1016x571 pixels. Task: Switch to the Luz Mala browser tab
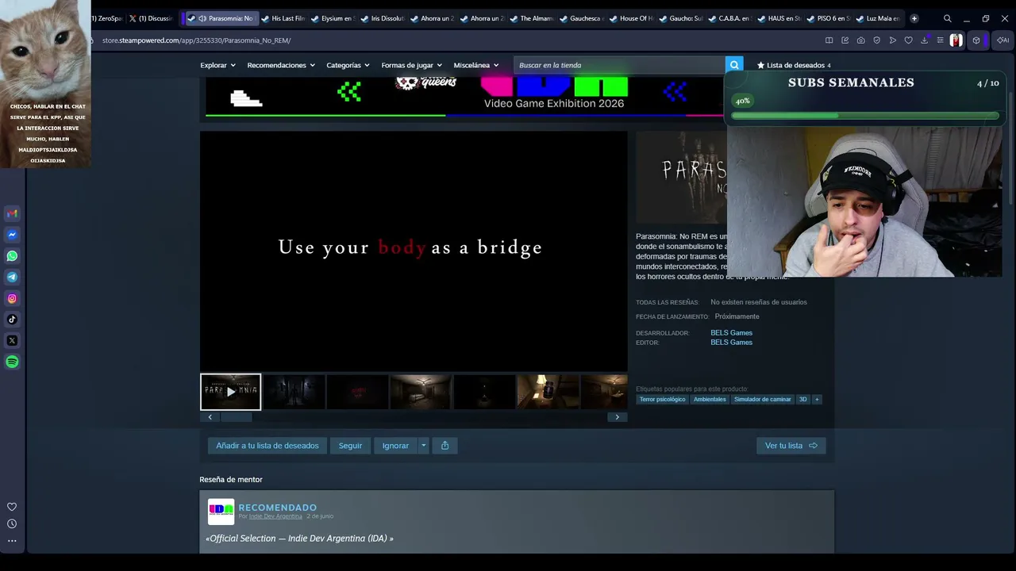pos(879,18)
